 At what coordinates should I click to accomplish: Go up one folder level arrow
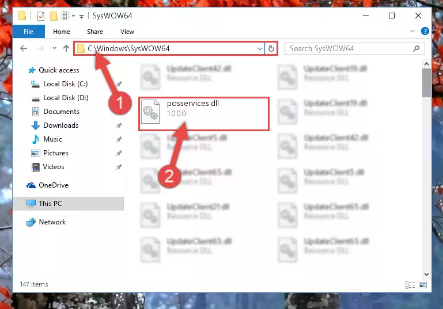click(x=66, y=48)
